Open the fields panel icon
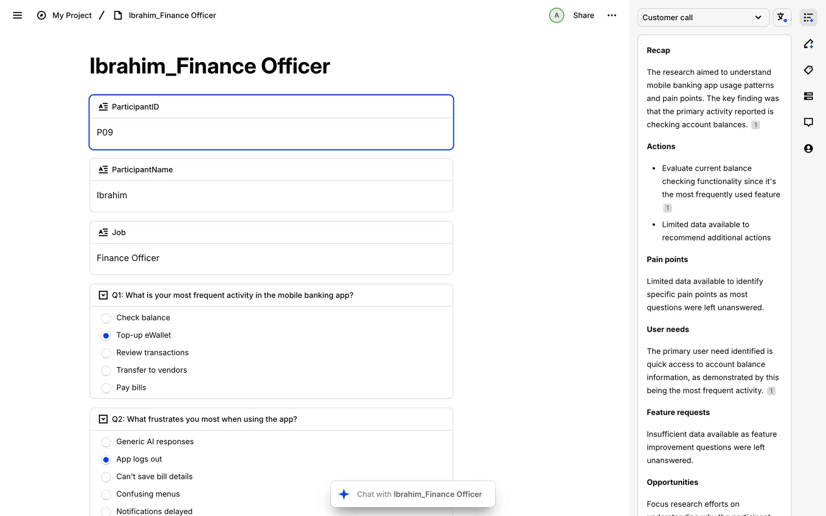Screen dimensions: 826x516 (808, 96)
